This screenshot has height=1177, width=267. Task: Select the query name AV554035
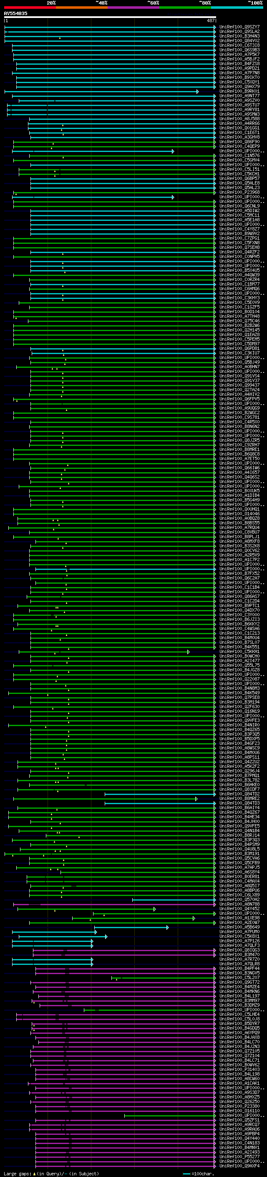click(15, 13)
